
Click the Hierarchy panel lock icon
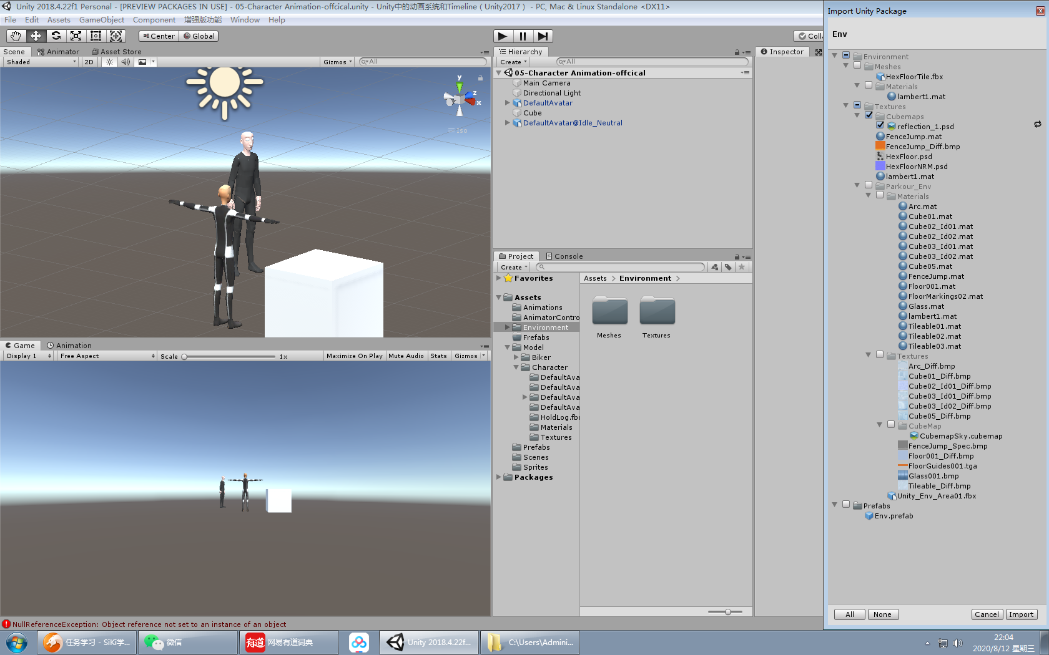tap(737, 52)
